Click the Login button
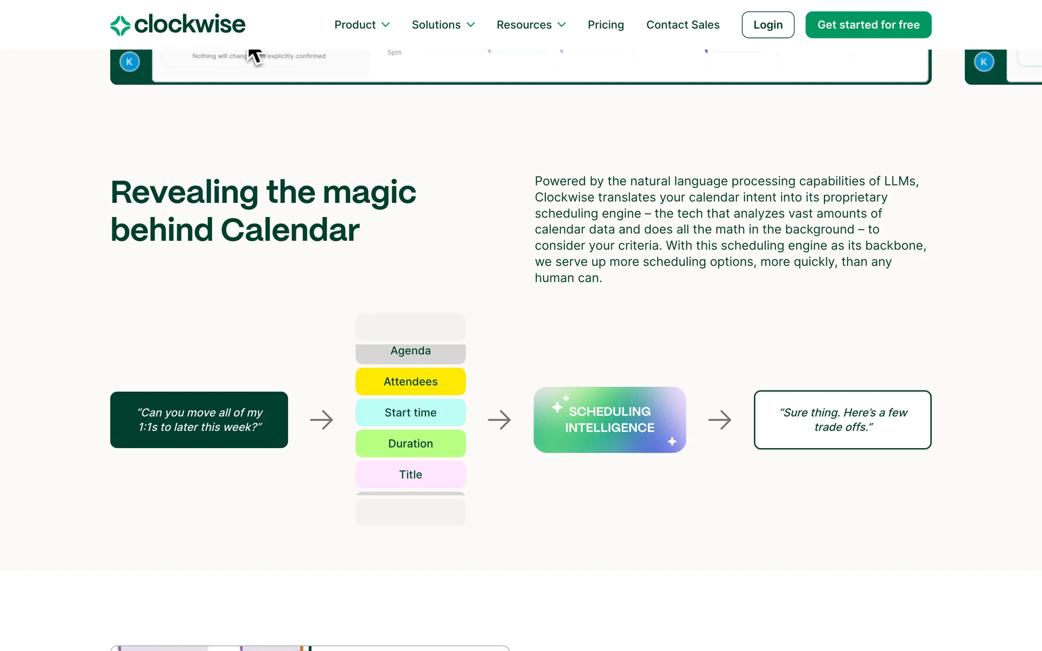 (x=768, y=25)
